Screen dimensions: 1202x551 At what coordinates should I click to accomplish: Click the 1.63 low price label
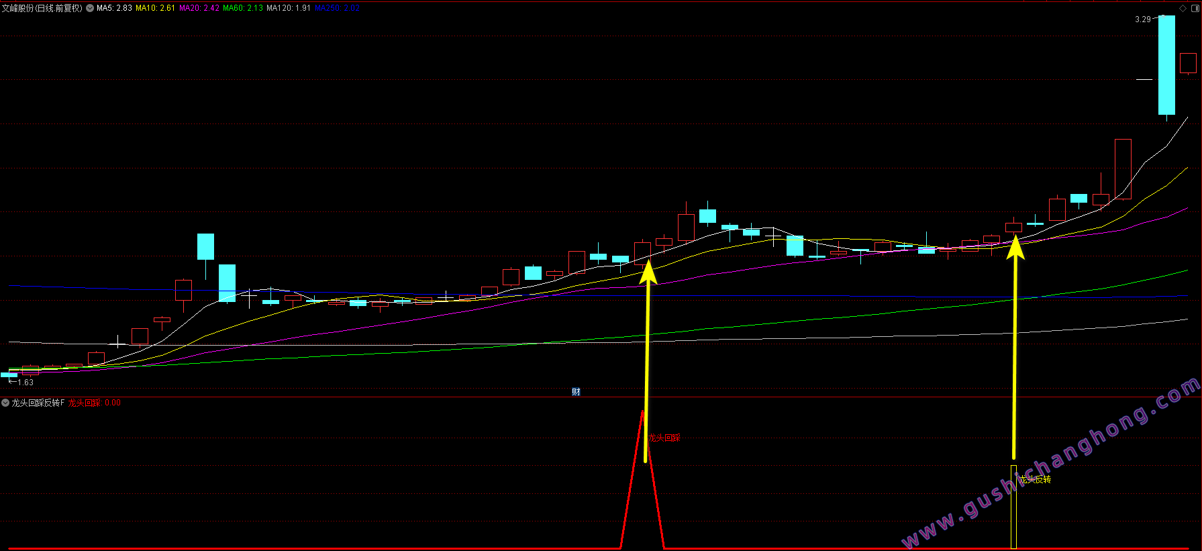click(x=26, y=383)
